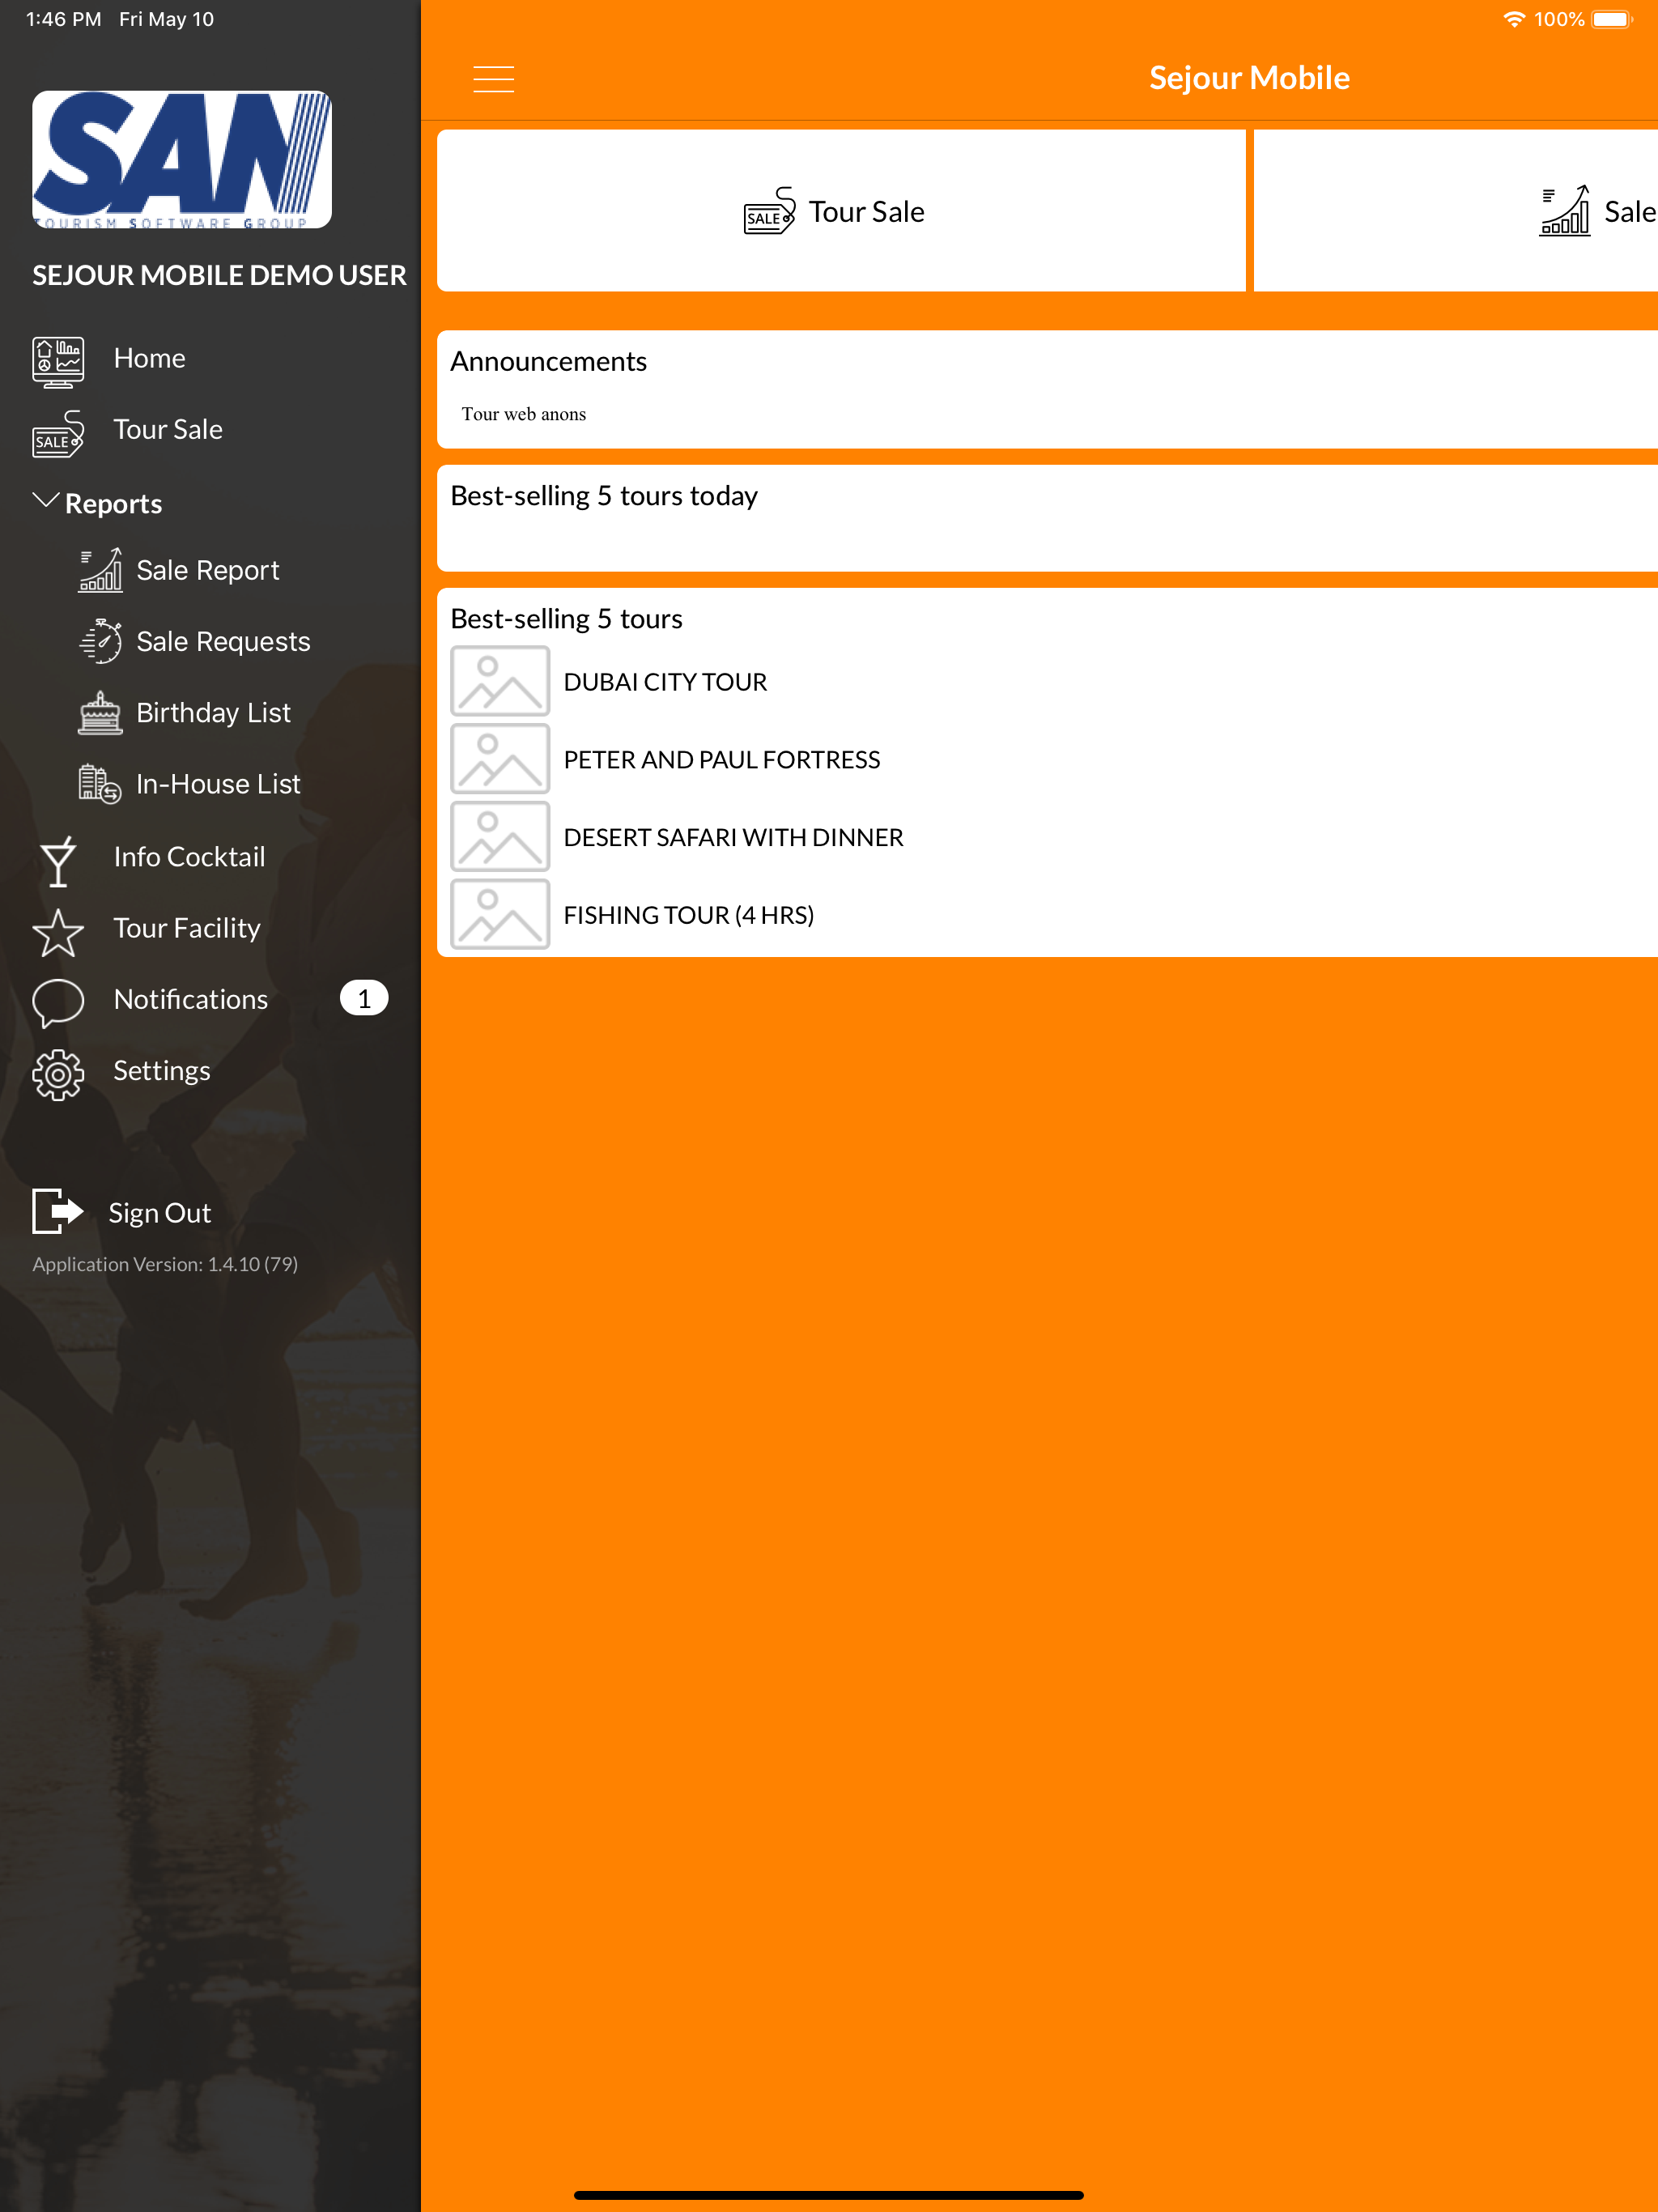Select Home in the side menu
1658x2212 pixels.
(150, 358)
